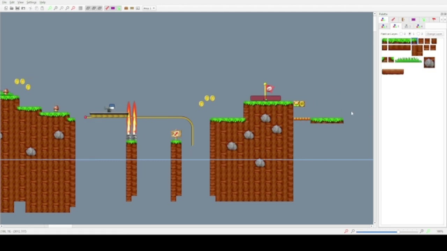Pick the green grass bush tile in the palette

point(409,60)
